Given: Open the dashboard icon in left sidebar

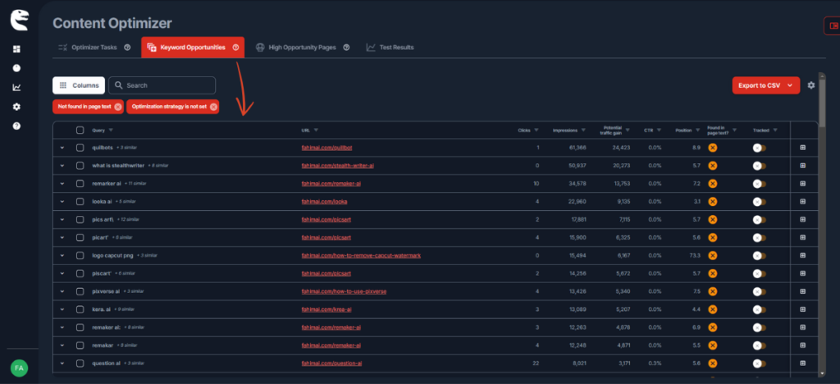Looking at the screenshot, I should point(16,49).
